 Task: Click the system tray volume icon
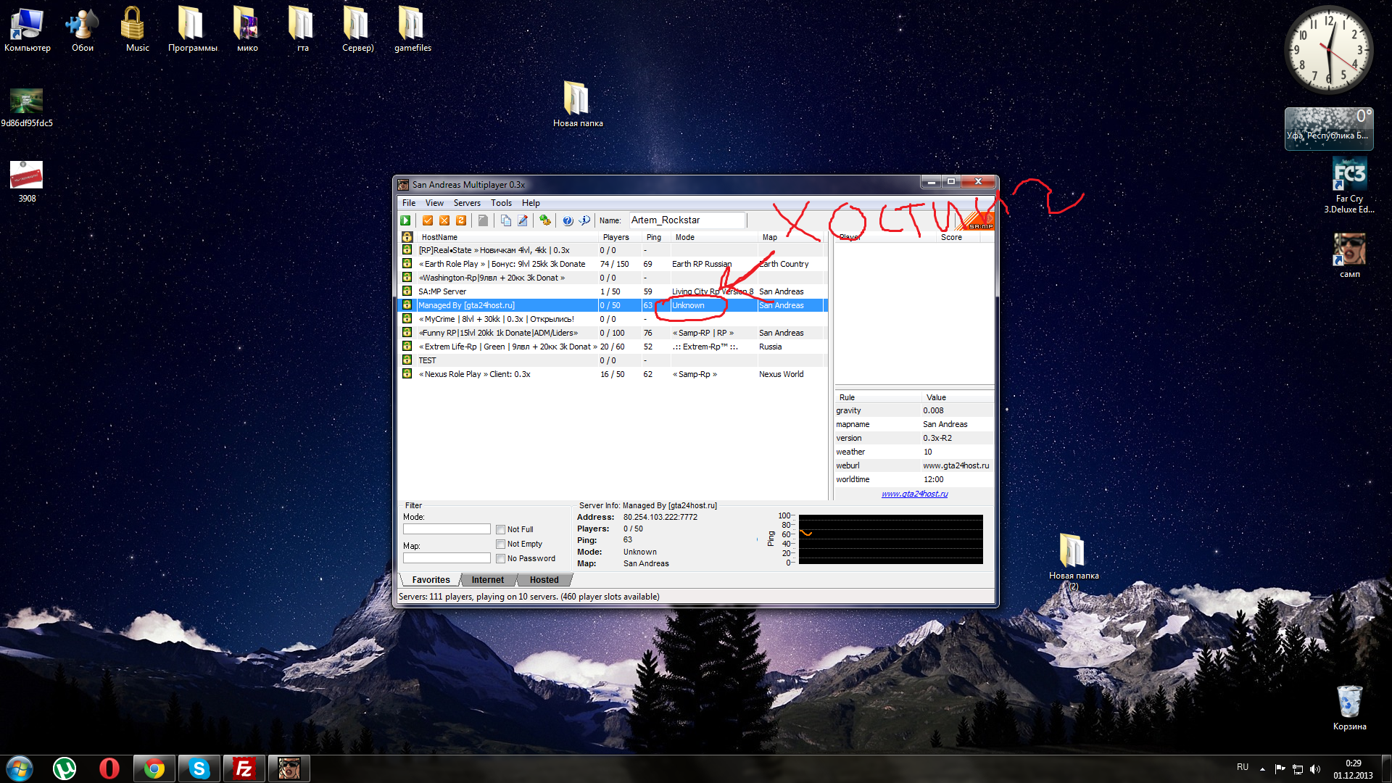coord(1315,769)
